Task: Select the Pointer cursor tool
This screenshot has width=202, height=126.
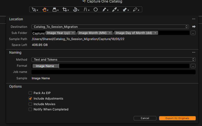Action: [34, 9]
